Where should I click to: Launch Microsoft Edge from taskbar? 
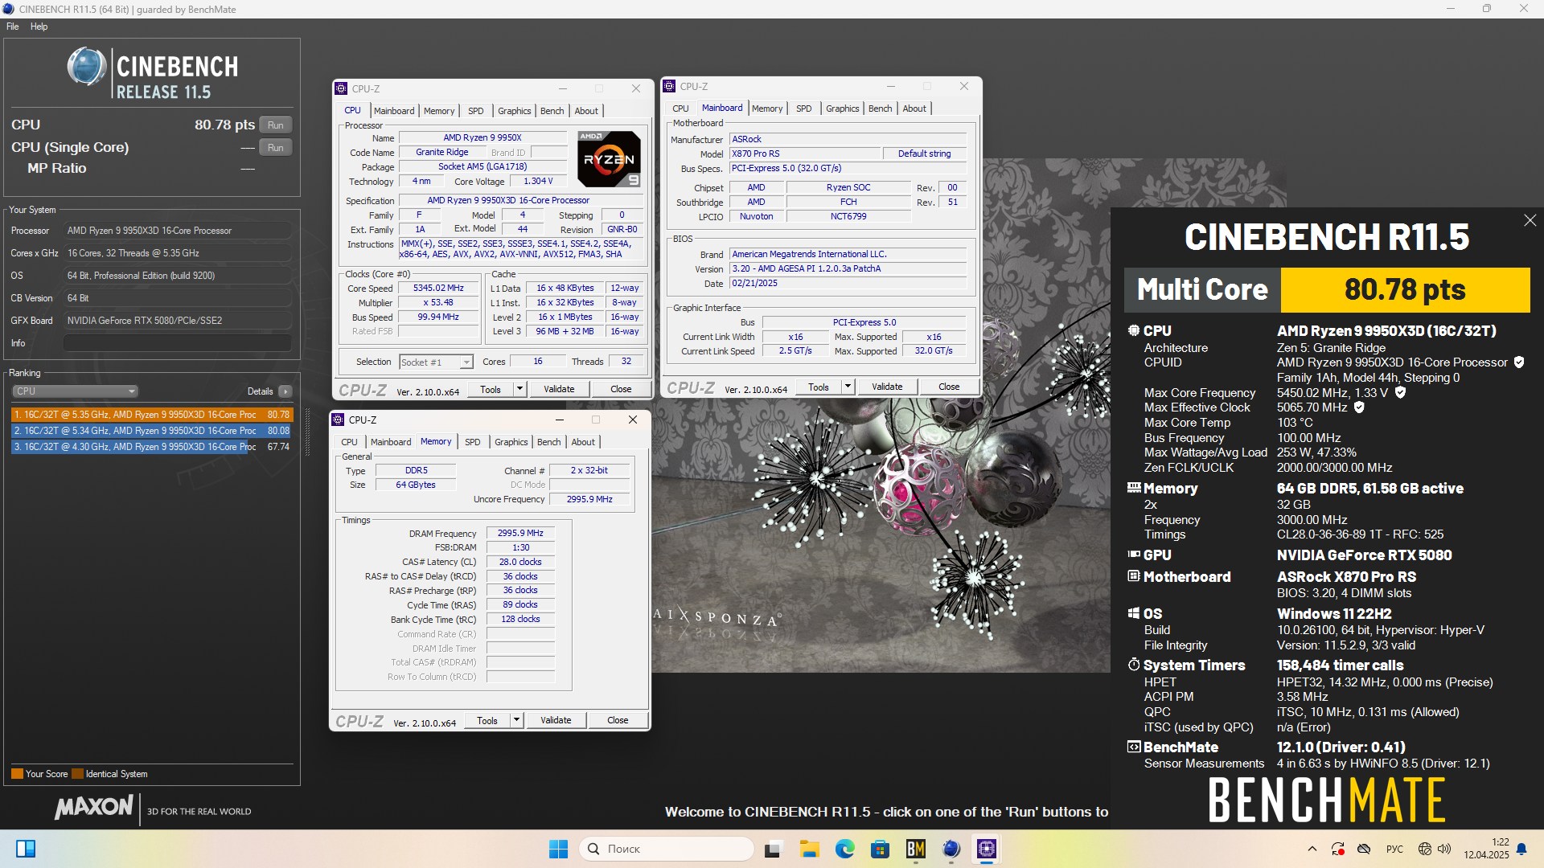tap(844, 849)
